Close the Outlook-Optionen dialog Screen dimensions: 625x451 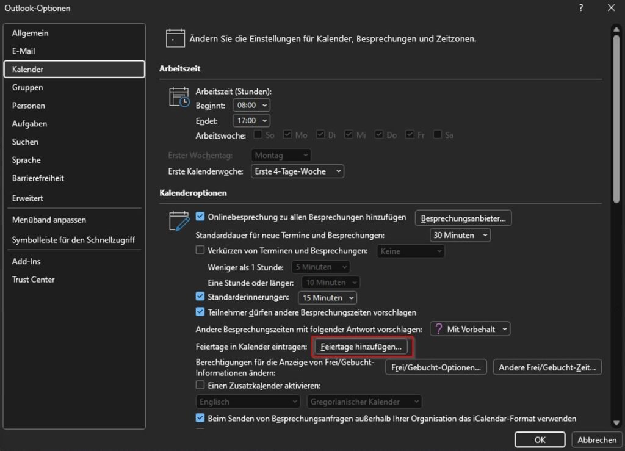tap(611, 8)
